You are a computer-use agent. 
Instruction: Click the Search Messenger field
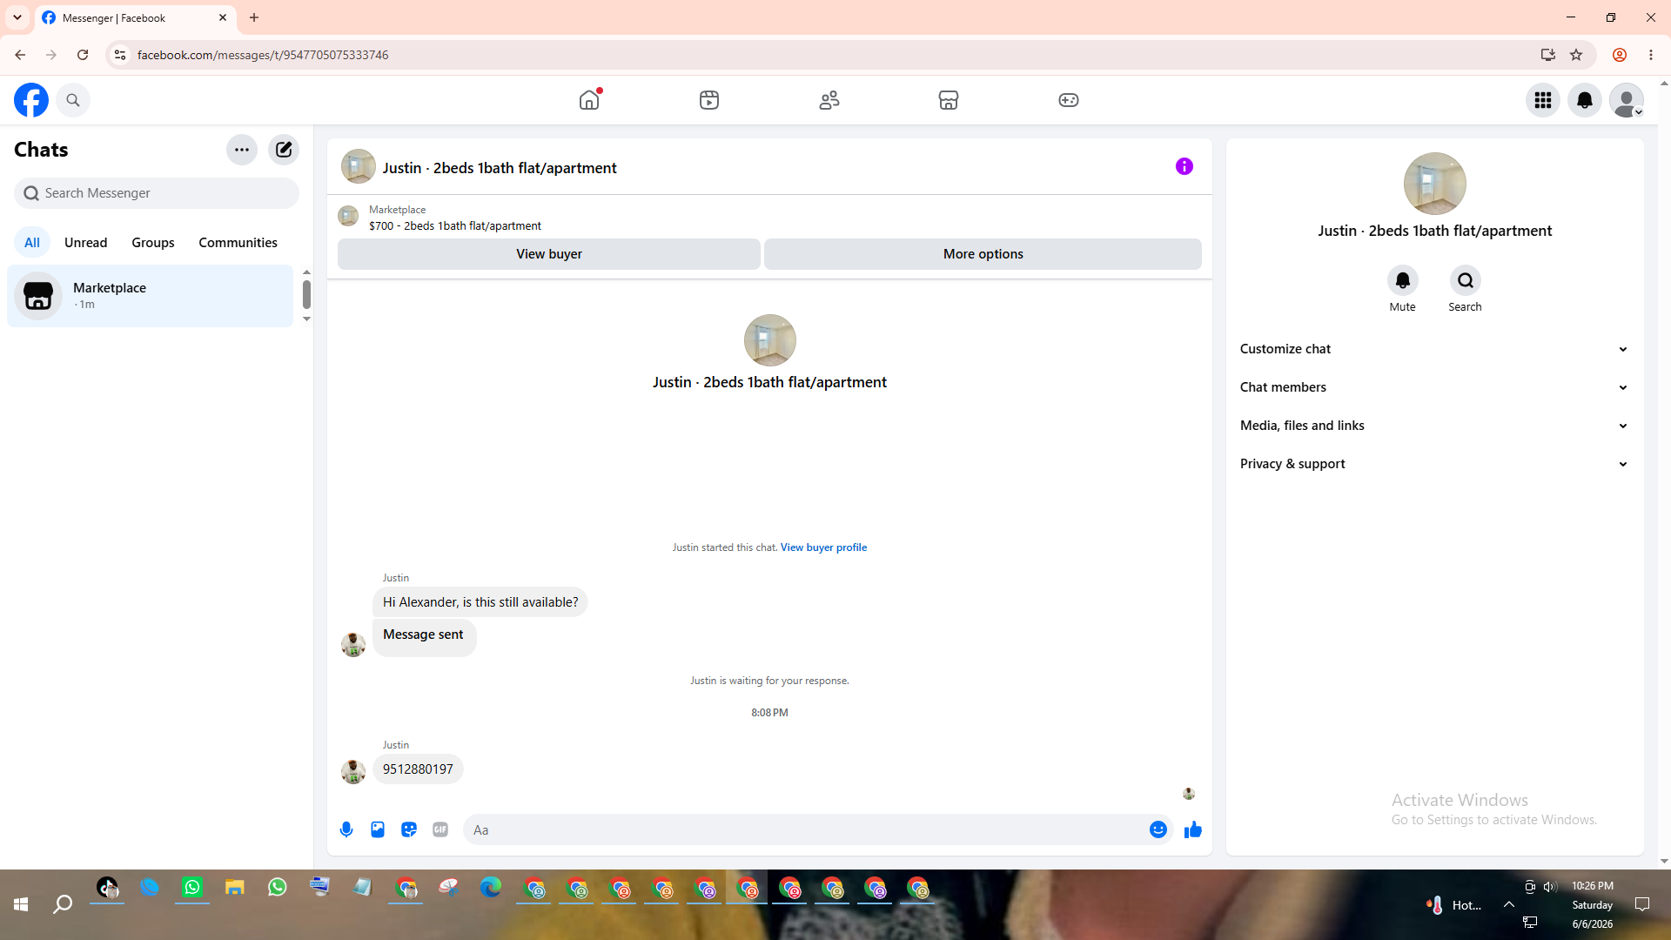coord(157,193)
